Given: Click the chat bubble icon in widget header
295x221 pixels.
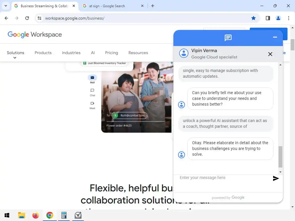Looking at the screenshot, I should tap(228, 38).
